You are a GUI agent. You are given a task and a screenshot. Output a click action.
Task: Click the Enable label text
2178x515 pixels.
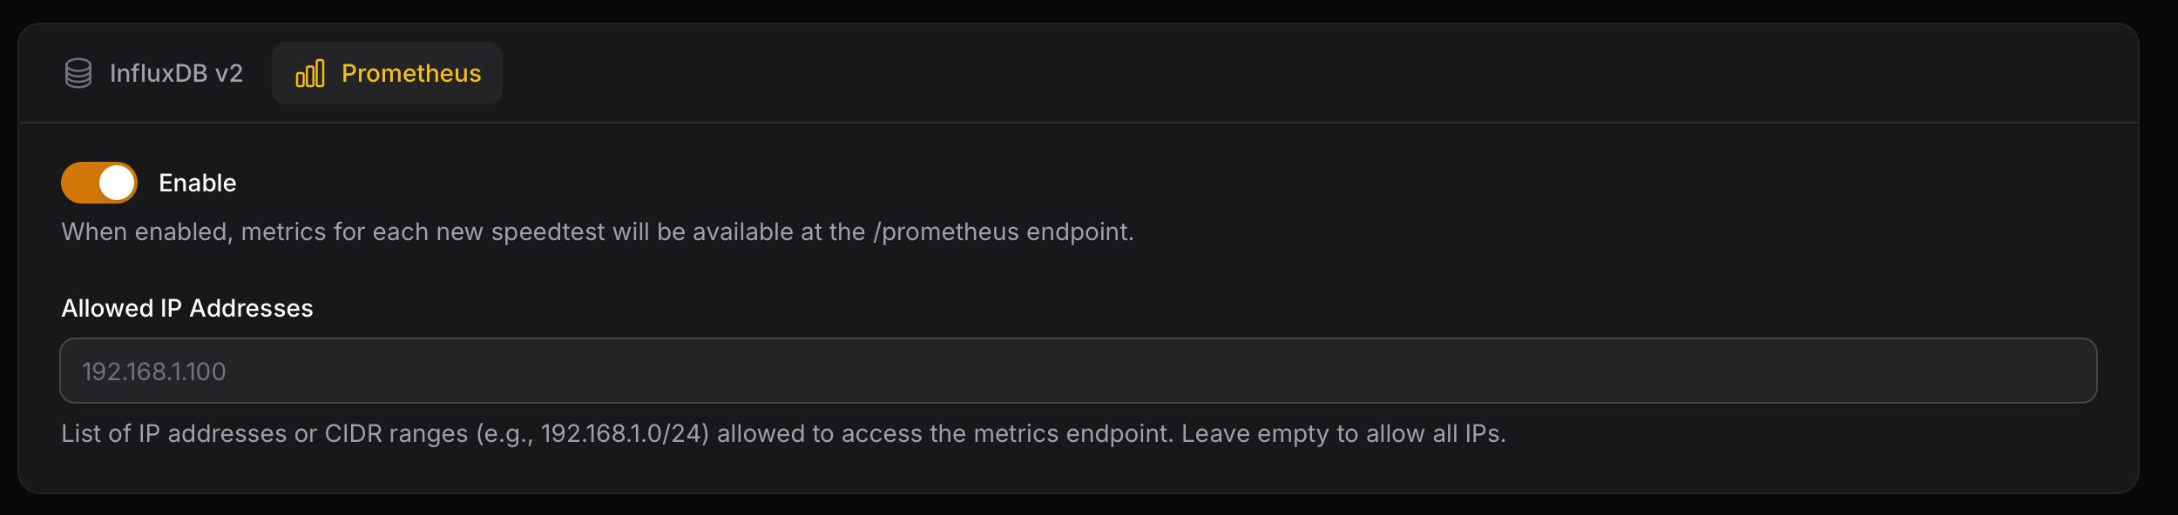tap(197, 183)
